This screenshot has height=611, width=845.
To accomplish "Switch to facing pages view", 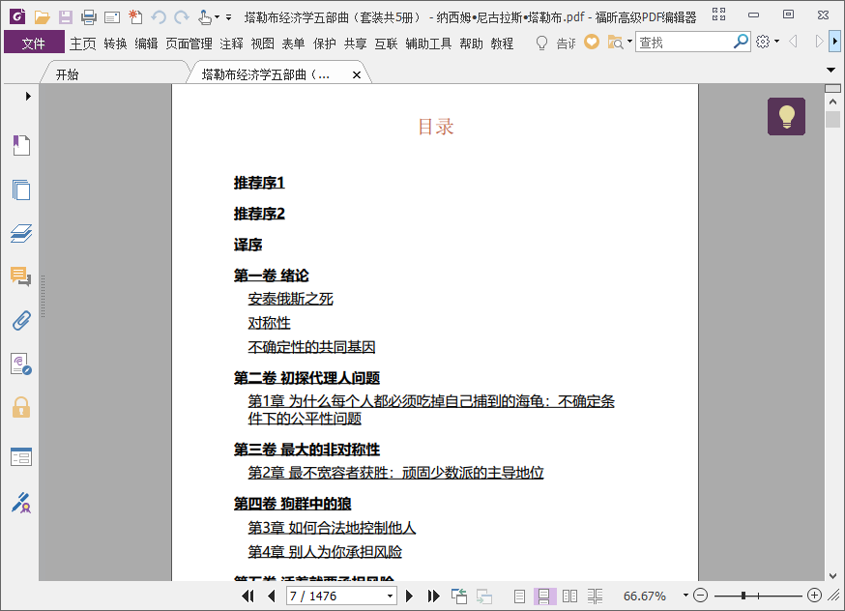I will click(569, 596).
